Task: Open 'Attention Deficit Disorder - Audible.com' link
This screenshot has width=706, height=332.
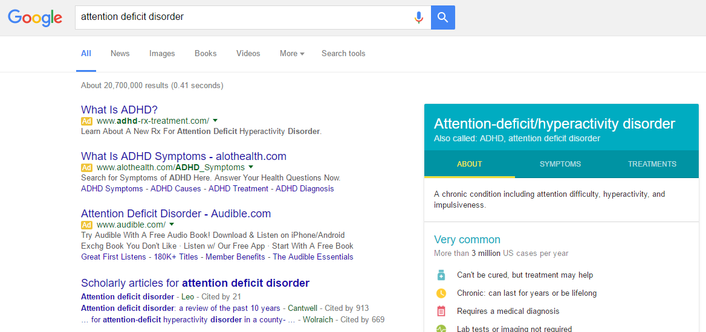Action: pyautogui.click(x=176, y=213)
